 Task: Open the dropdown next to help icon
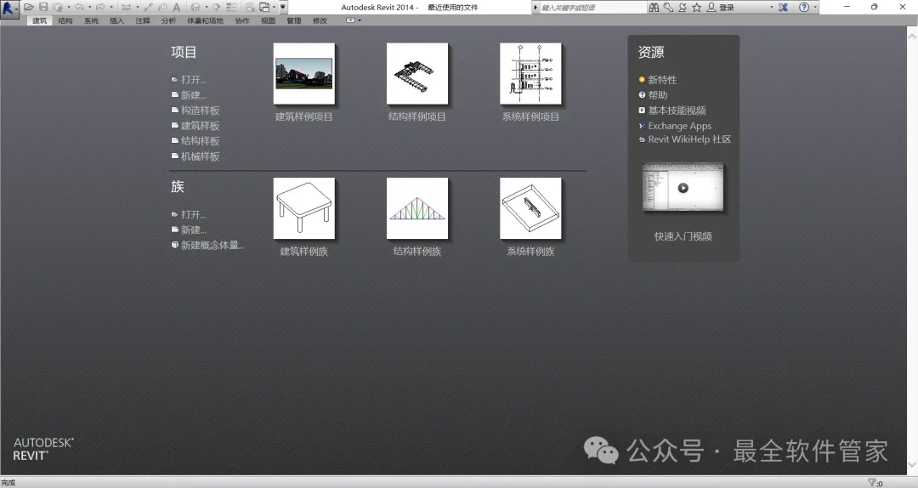[815, 7]
